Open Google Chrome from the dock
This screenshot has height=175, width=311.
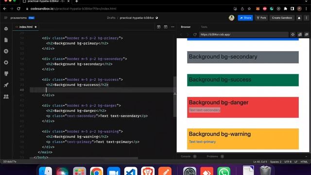[x=97, y=171]
